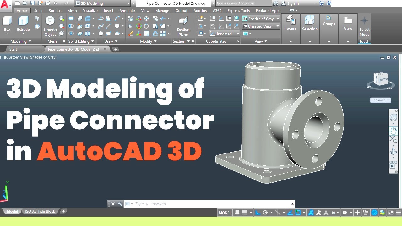Viewport: 402px width, 226px height.
Task: Select the Polyline draw tool
Action: click(x=101, y=18)
